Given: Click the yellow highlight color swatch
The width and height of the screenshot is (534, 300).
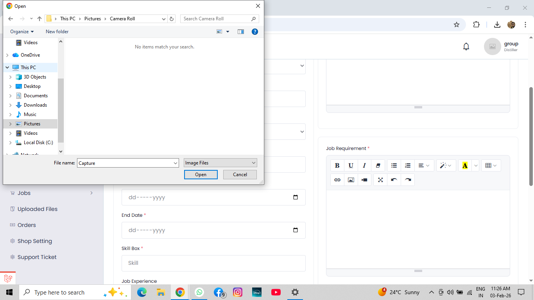Looking at the screenshot, I should [x=465, y=166].
